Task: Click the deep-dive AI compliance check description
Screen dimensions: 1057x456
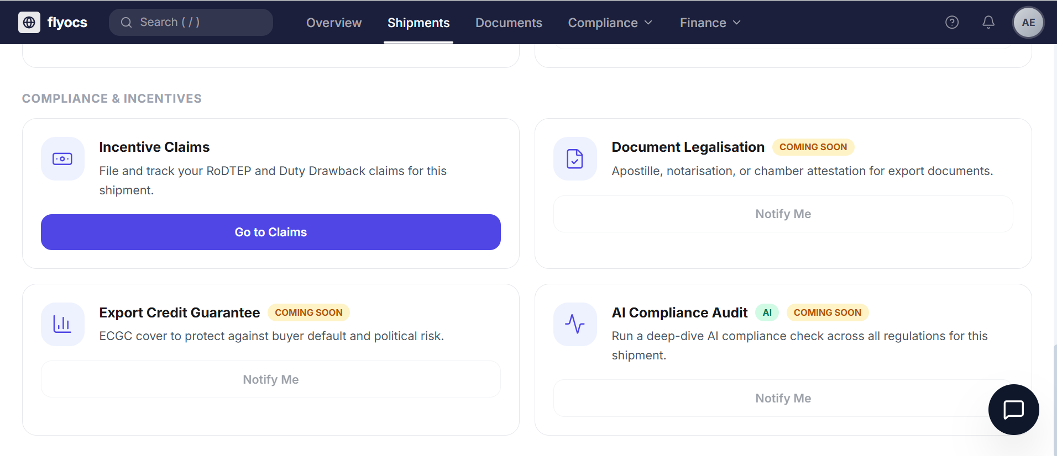Action: 800,346
